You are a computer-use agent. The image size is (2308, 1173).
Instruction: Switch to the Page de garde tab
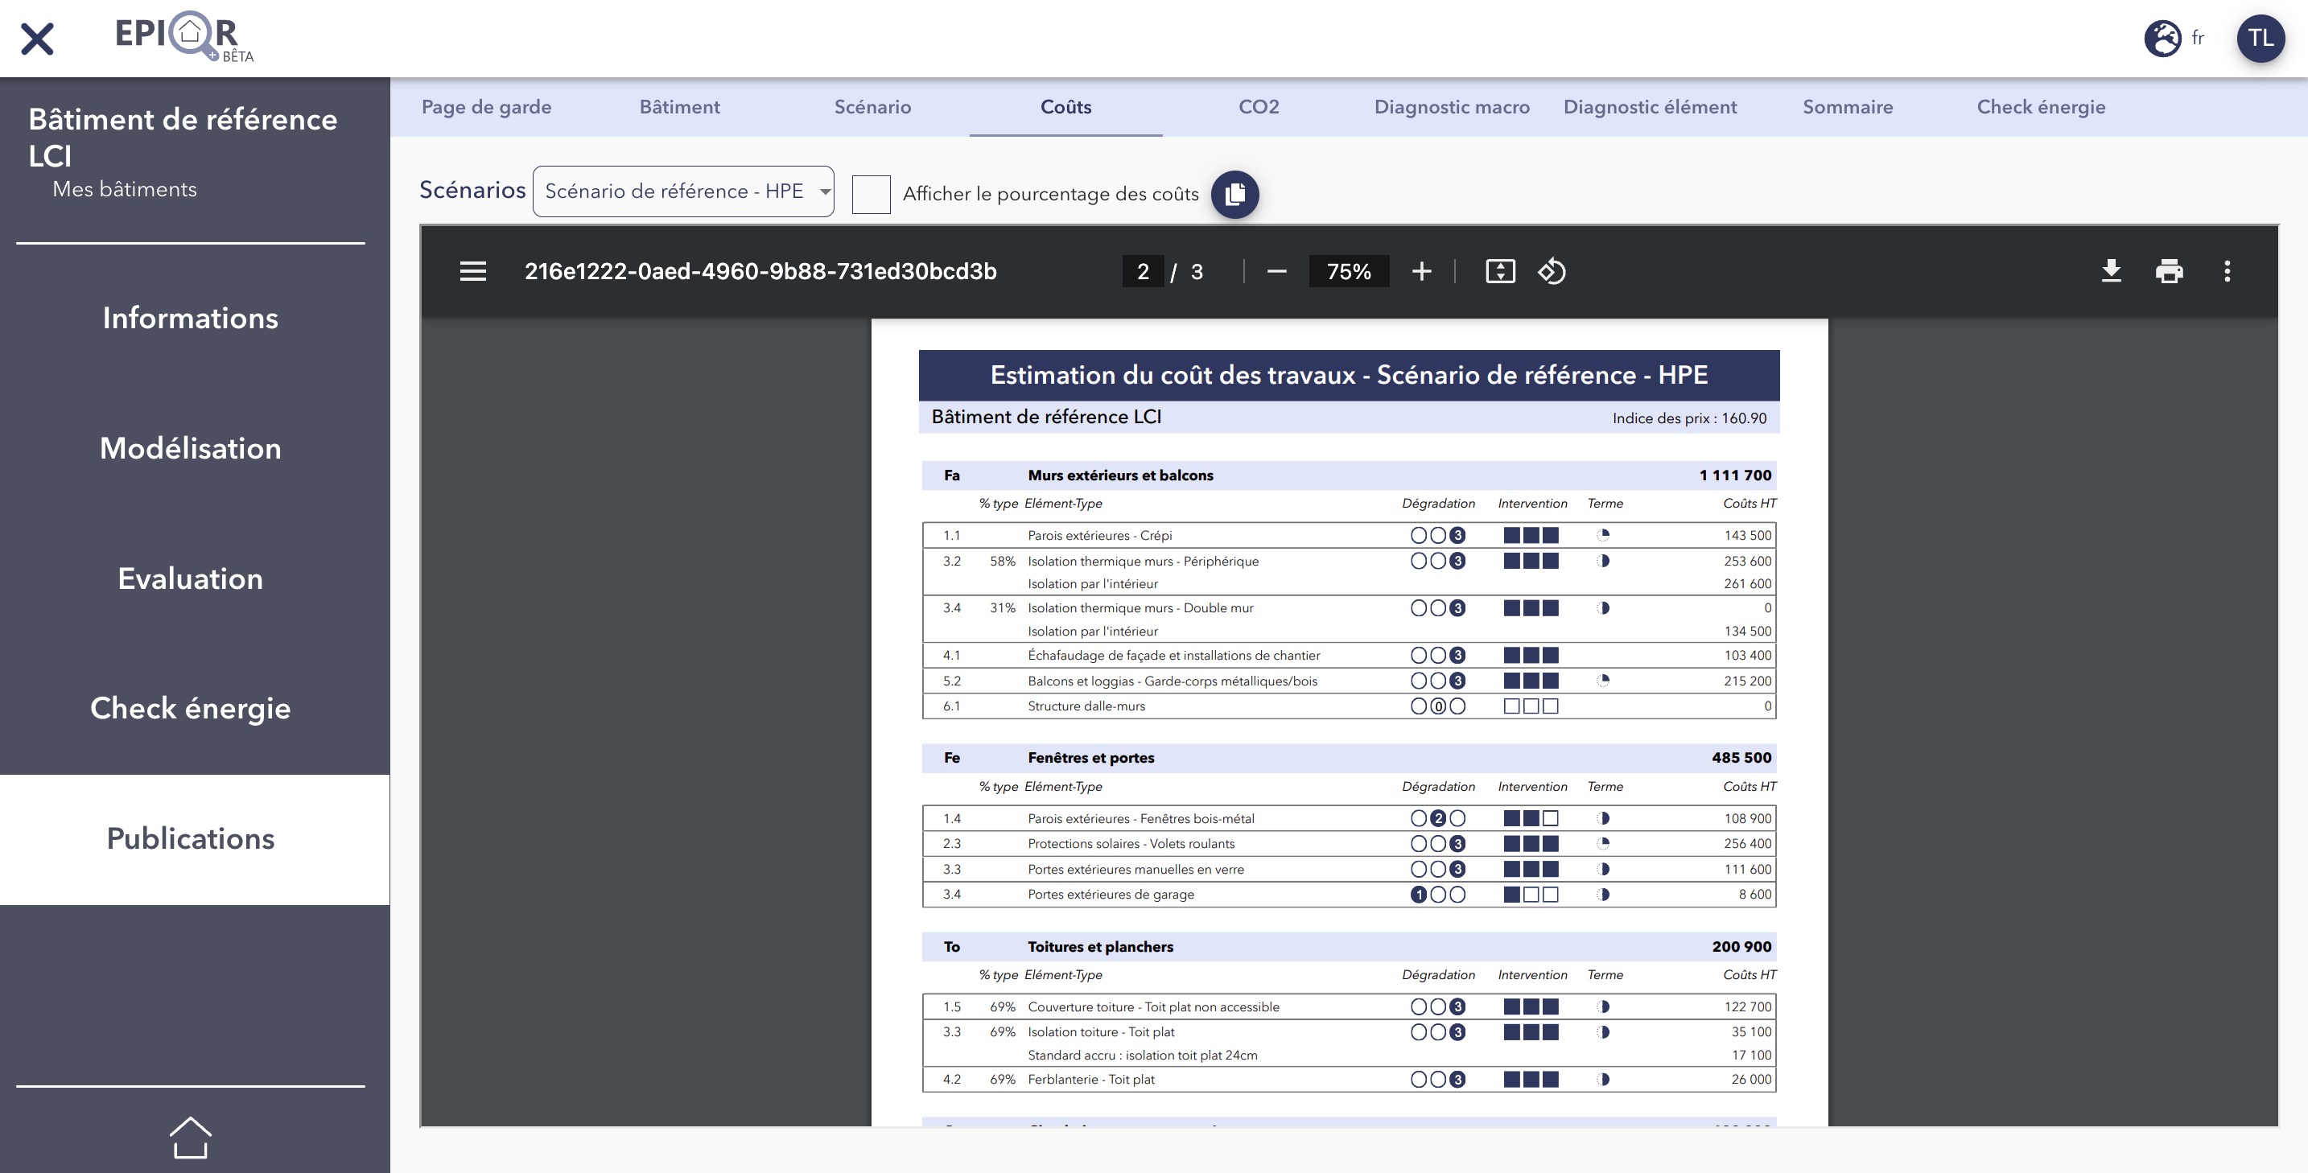coord(487,106)
